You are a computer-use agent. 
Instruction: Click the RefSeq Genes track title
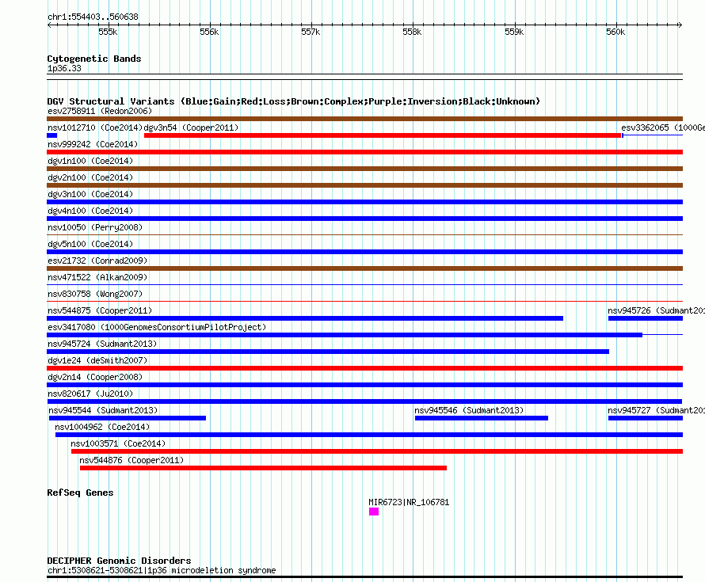coord(80,493)
